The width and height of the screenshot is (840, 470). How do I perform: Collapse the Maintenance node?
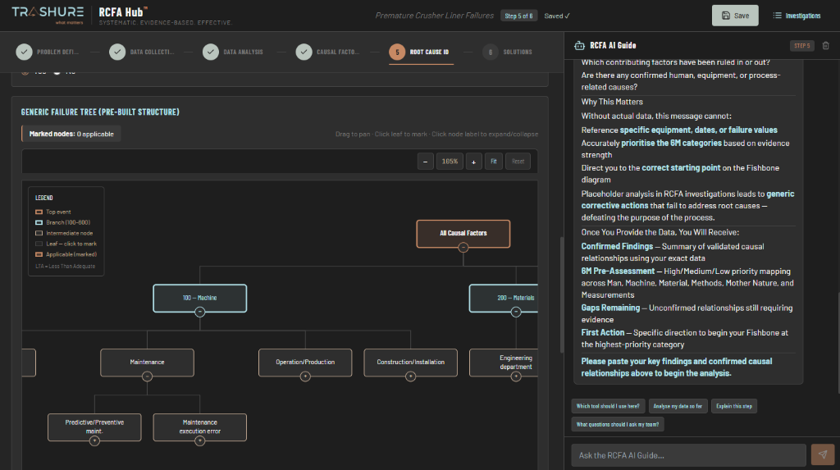click(x=148, y=376)
